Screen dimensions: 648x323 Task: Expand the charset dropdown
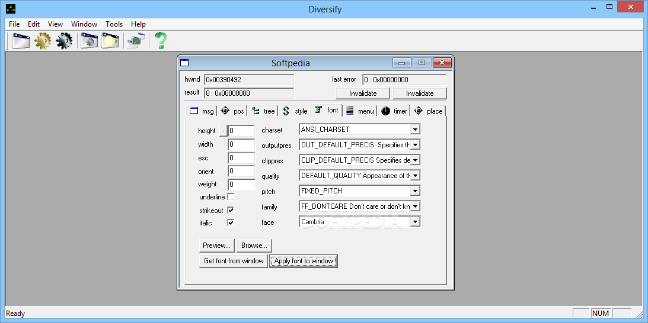tap(416, 130)
